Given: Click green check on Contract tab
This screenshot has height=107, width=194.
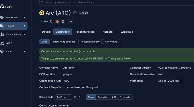Looking at the screenshot, I should pos(68,32).
